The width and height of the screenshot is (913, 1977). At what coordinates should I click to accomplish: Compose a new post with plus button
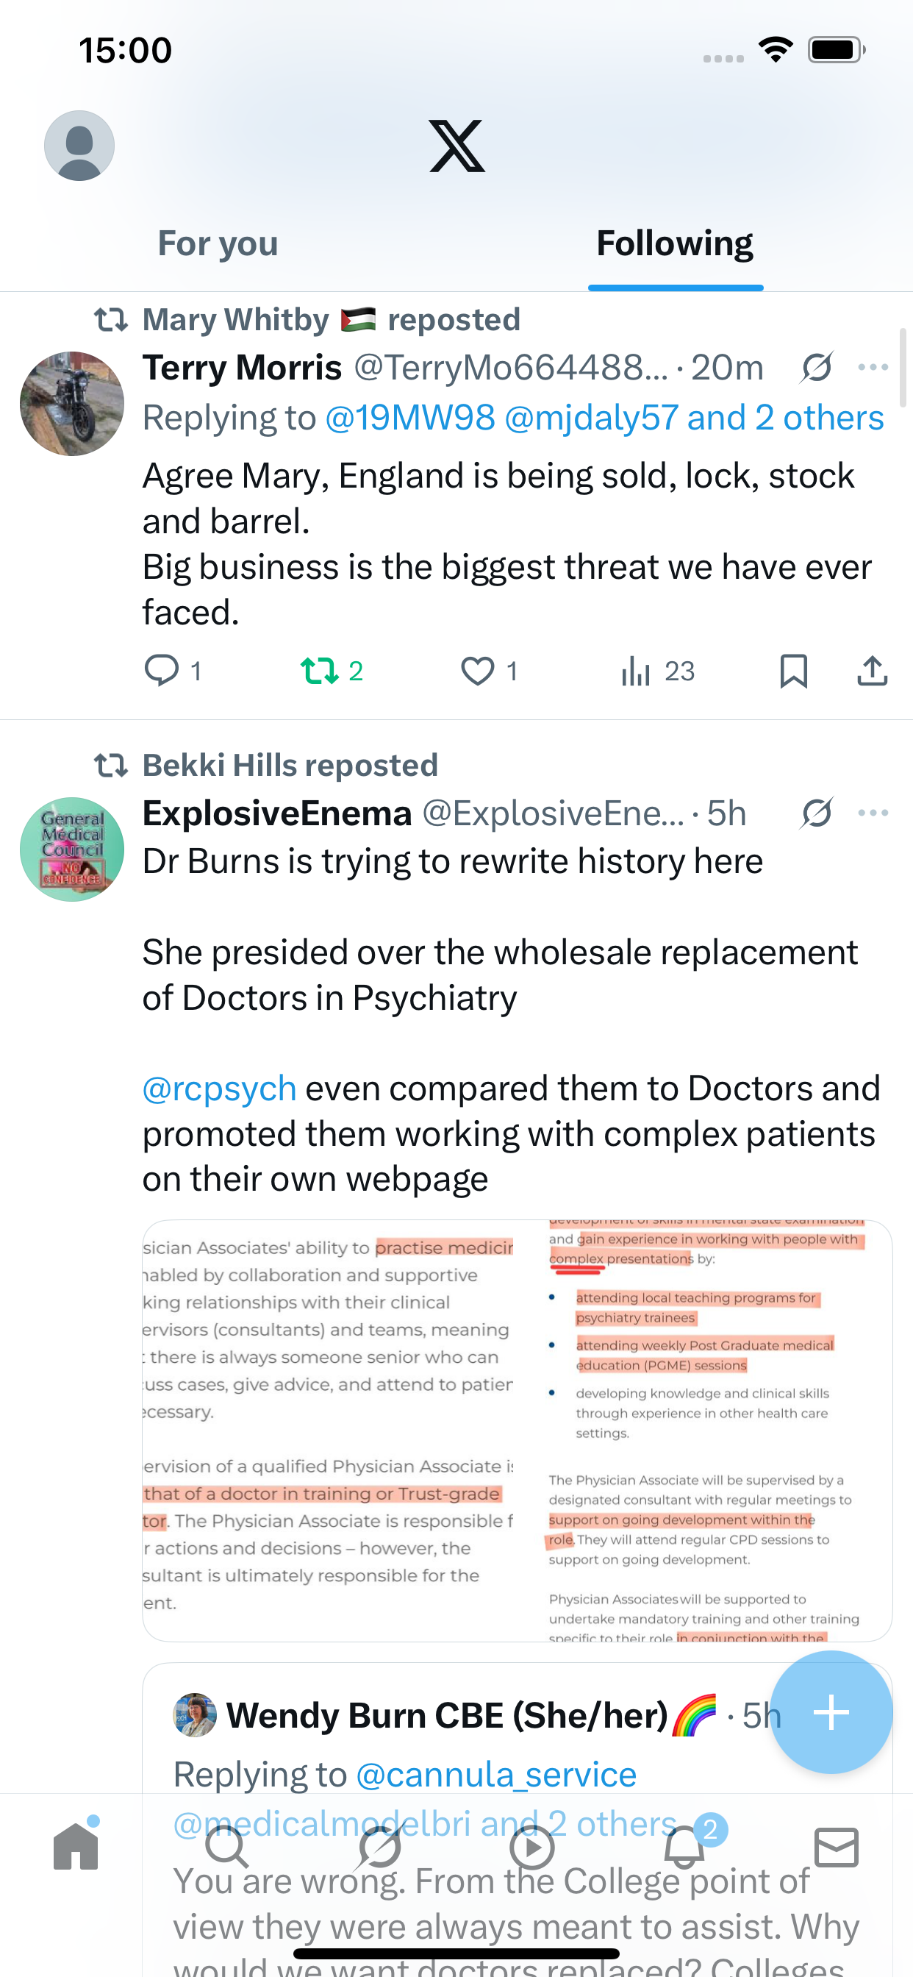pyautogui.click(x=831, y=1712)
